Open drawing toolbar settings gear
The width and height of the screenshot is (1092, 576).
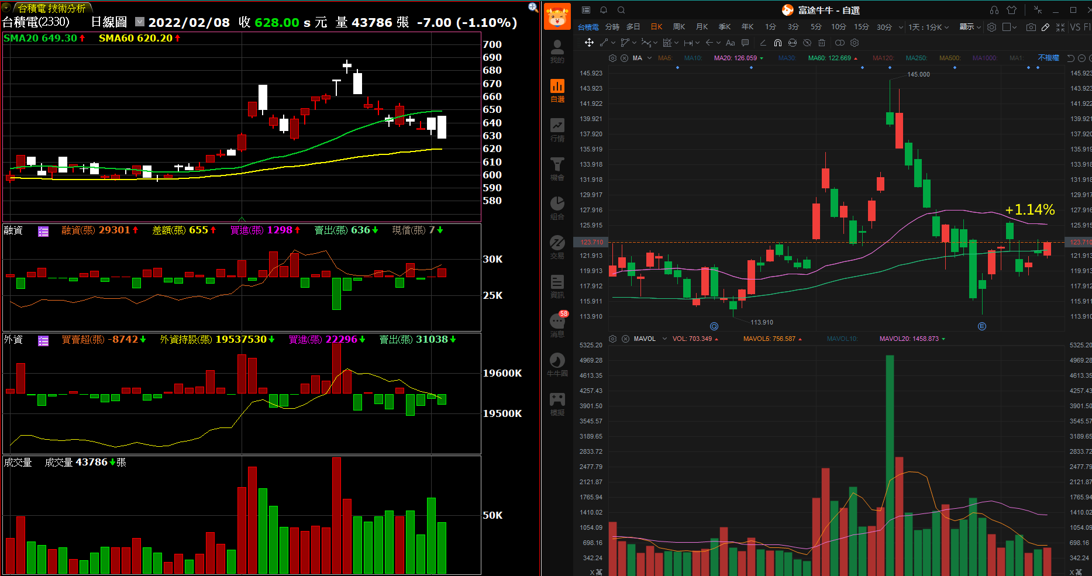click(x=855, y=43)
